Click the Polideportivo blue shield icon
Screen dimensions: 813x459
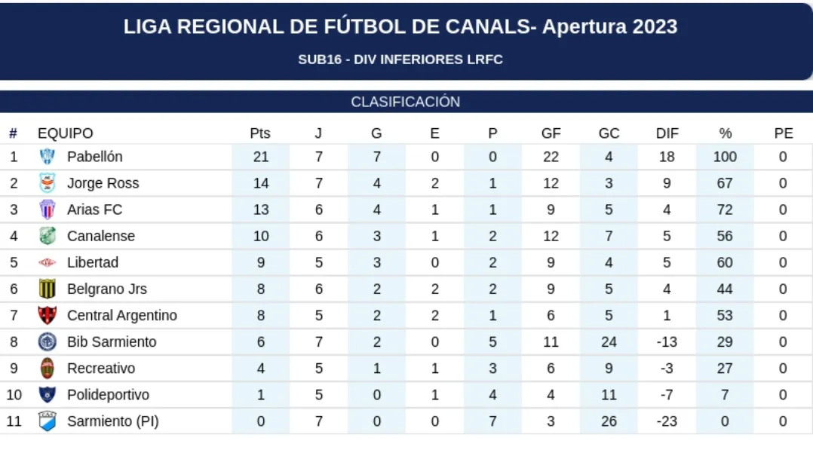(48, 395)
